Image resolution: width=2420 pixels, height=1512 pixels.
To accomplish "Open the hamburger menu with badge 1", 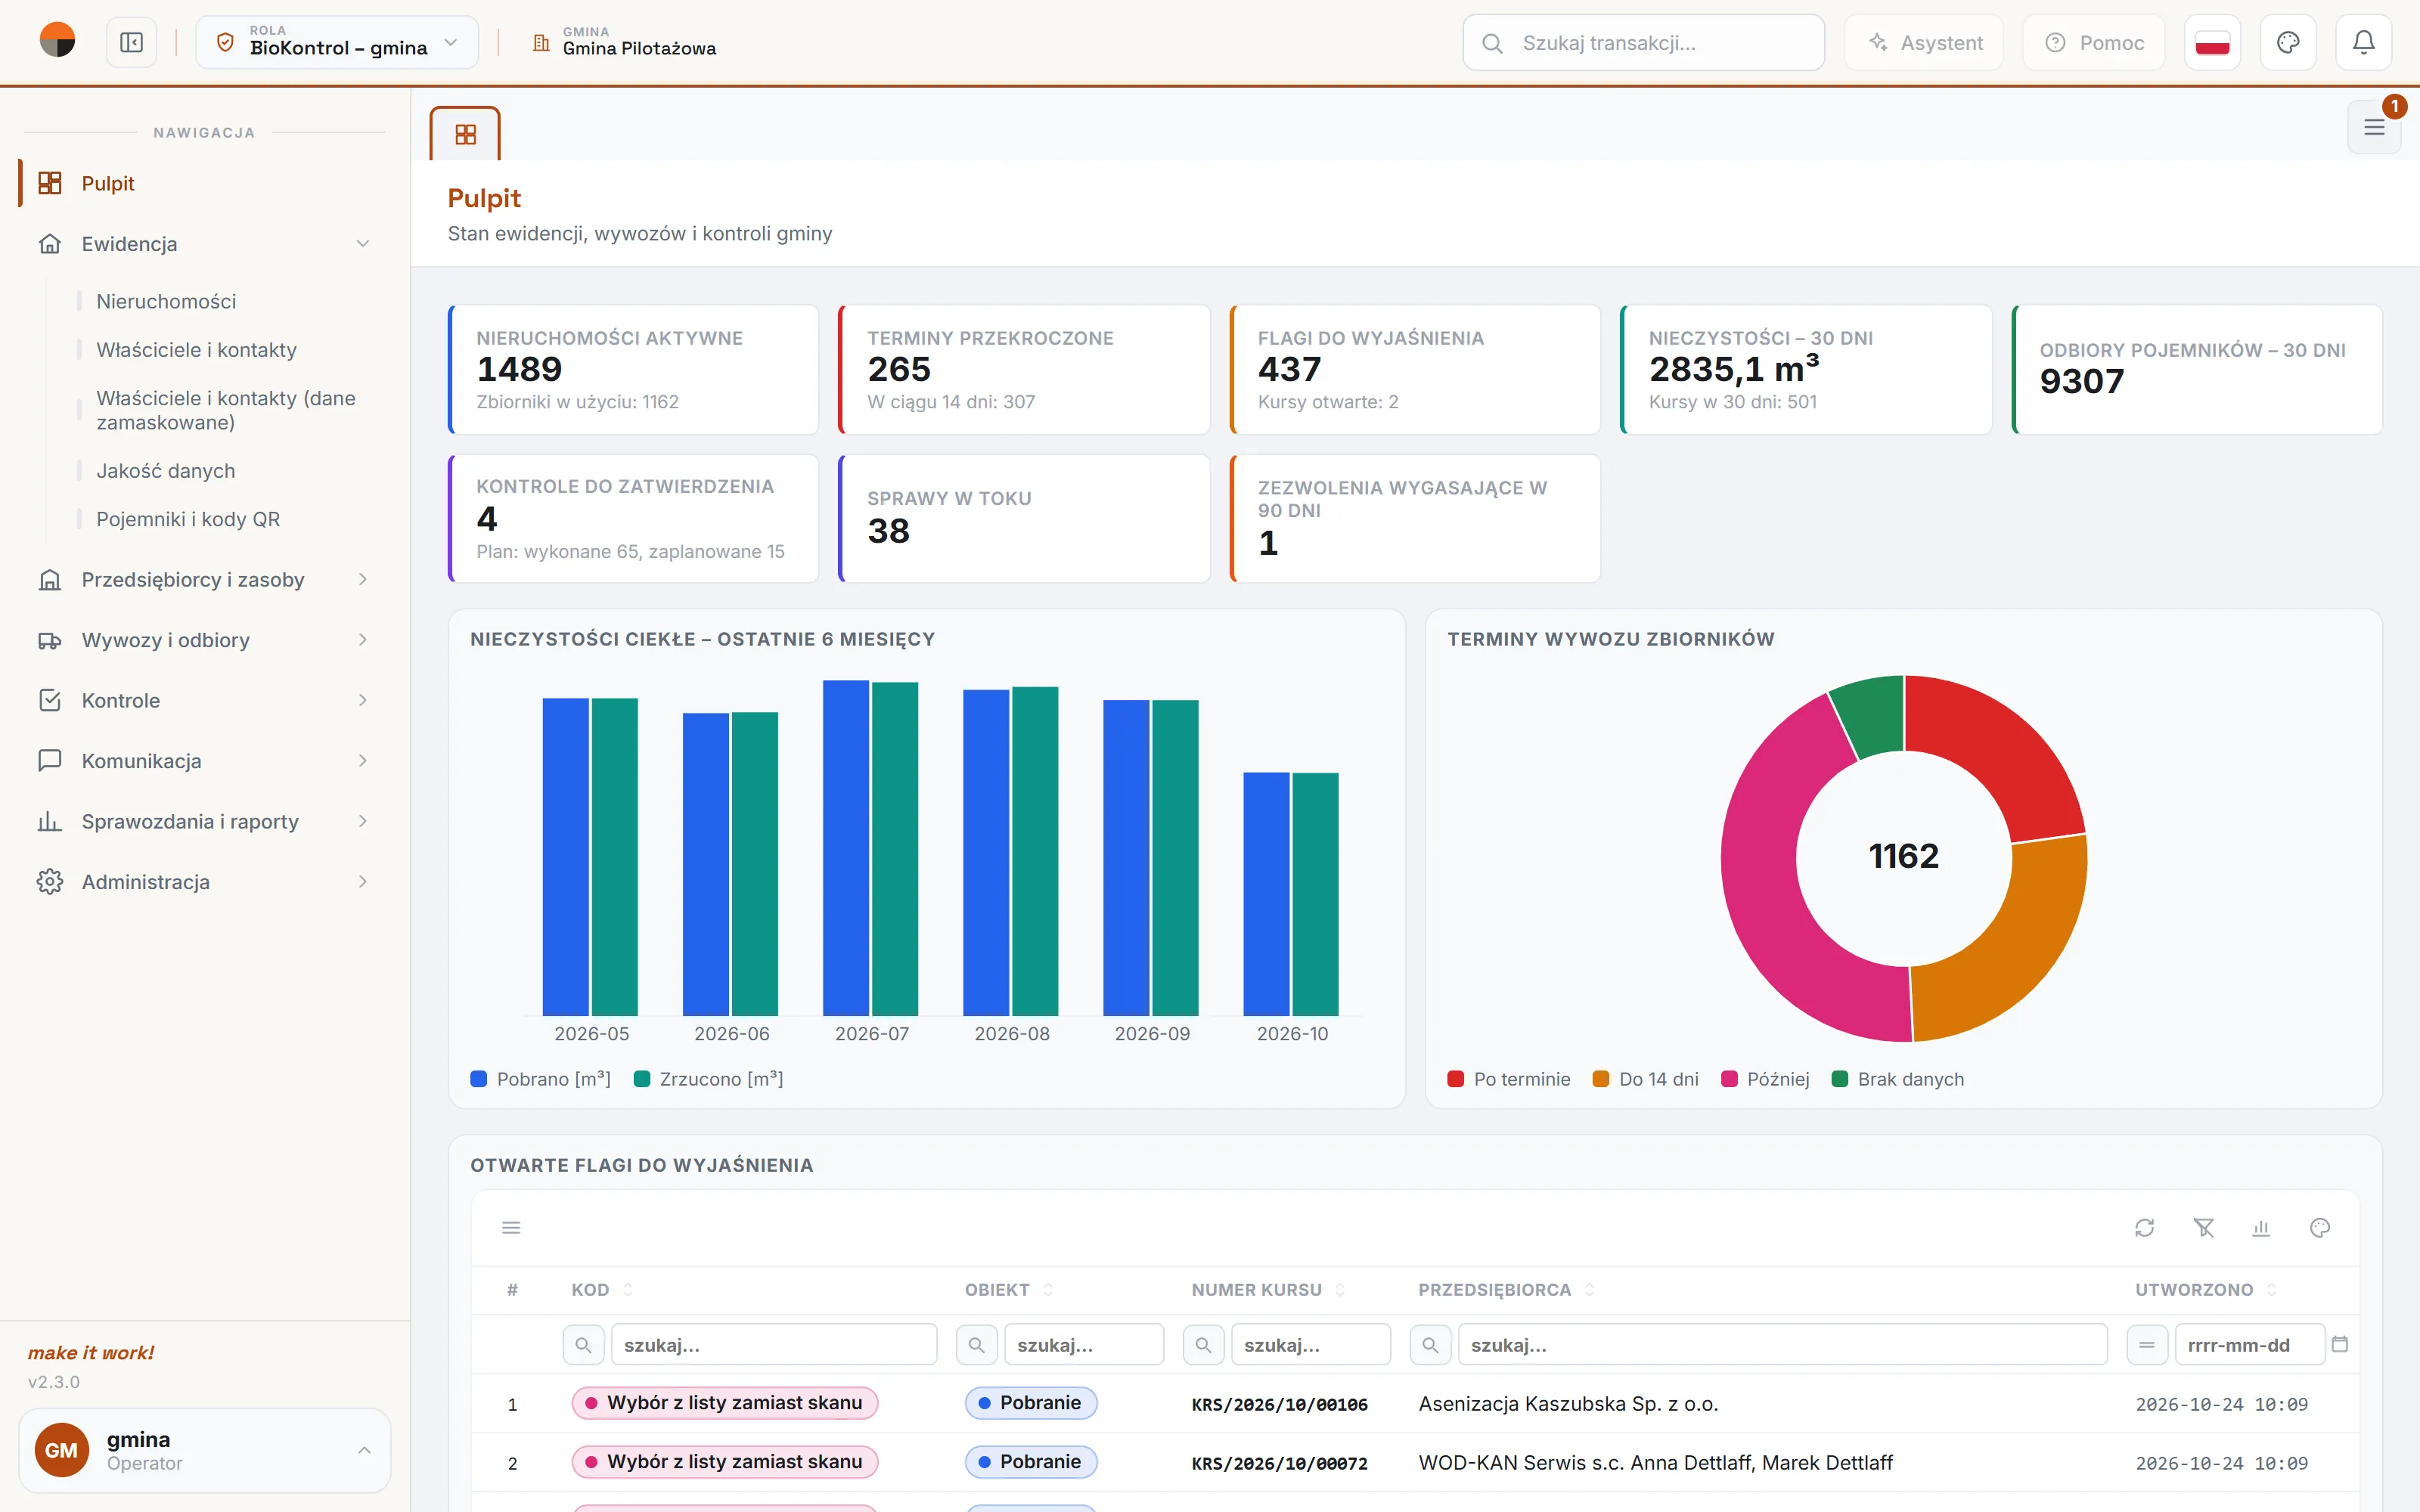I will pyautogui.click(x=2374, y=127).
